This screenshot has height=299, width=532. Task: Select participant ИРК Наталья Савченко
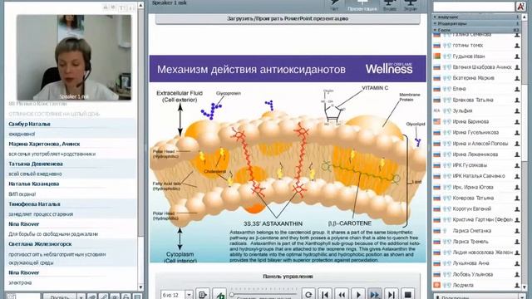(479, 176)
